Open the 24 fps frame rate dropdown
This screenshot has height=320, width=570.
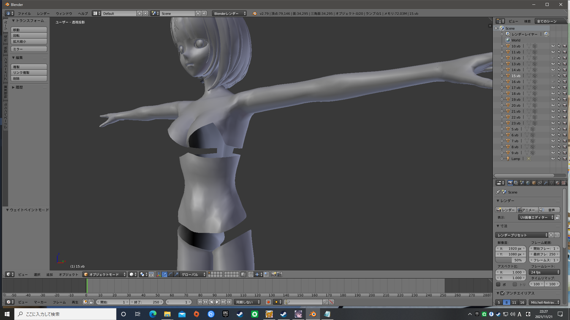[x=544, y=272]
